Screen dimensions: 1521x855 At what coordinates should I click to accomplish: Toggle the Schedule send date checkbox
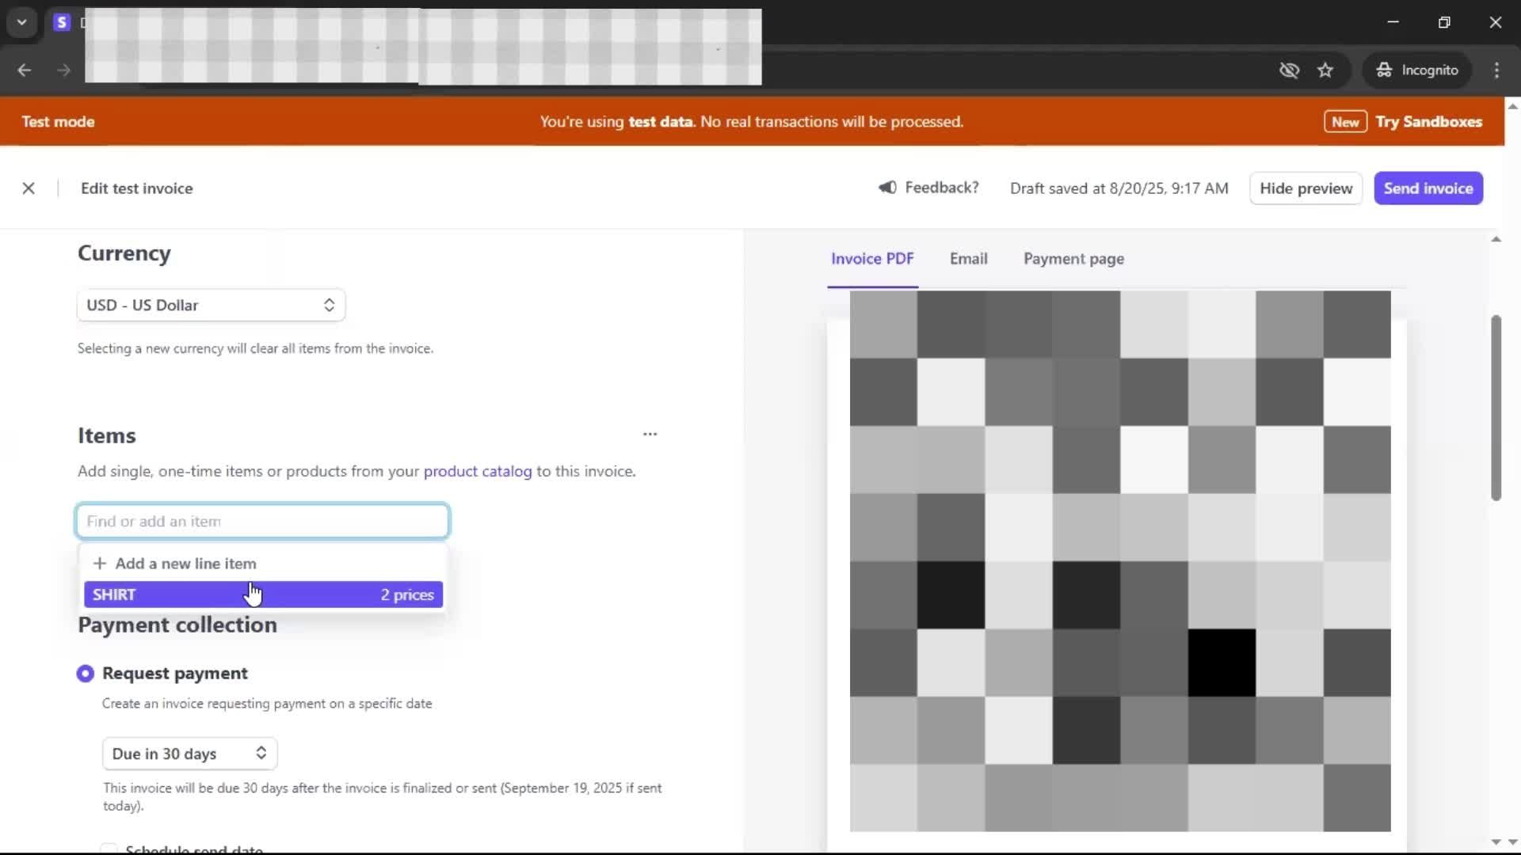(x=109, y=849)
